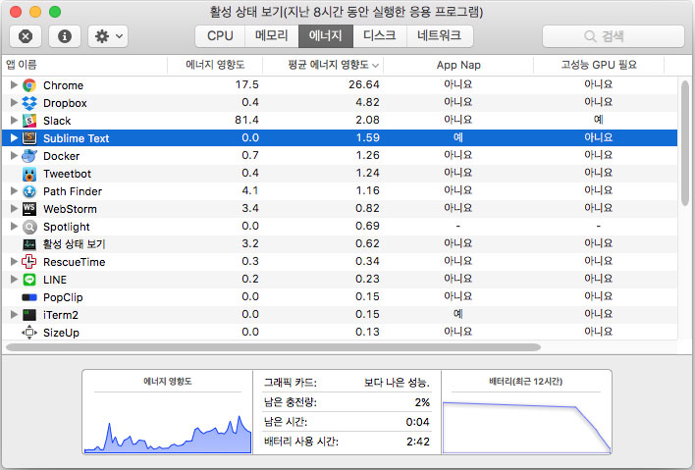Click the 배터리 사용 시간 2:42 value
This screenshot has width=695, height=470.
click(x=417, y=442)
